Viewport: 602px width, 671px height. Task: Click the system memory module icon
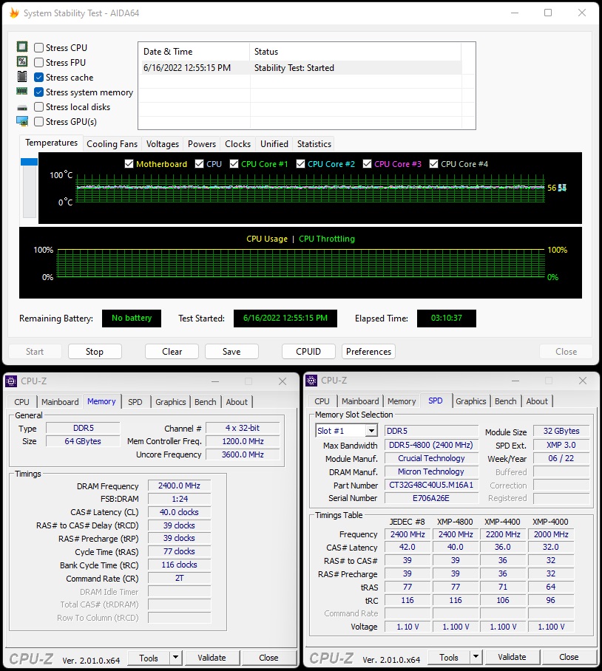(22, 91)
